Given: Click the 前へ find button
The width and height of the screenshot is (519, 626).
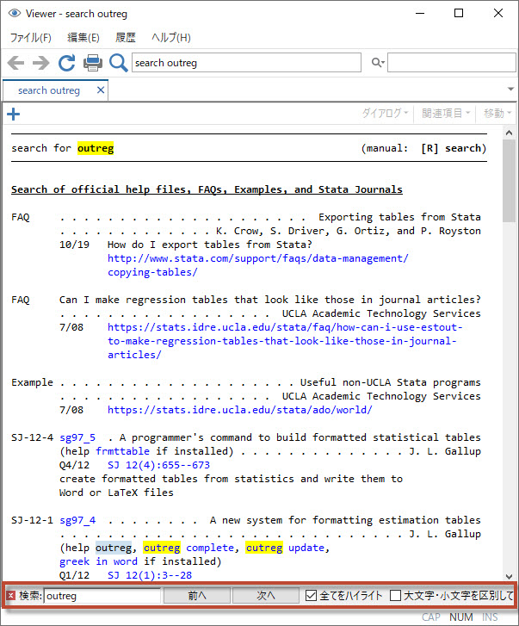Looking at the screenshot, I should pyautogui.click(x=197, y=596).
